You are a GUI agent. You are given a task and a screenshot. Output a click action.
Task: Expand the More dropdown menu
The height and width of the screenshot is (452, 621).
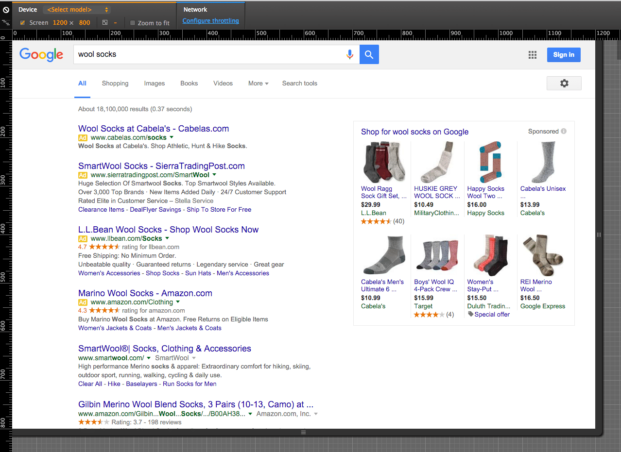(258, 84)
